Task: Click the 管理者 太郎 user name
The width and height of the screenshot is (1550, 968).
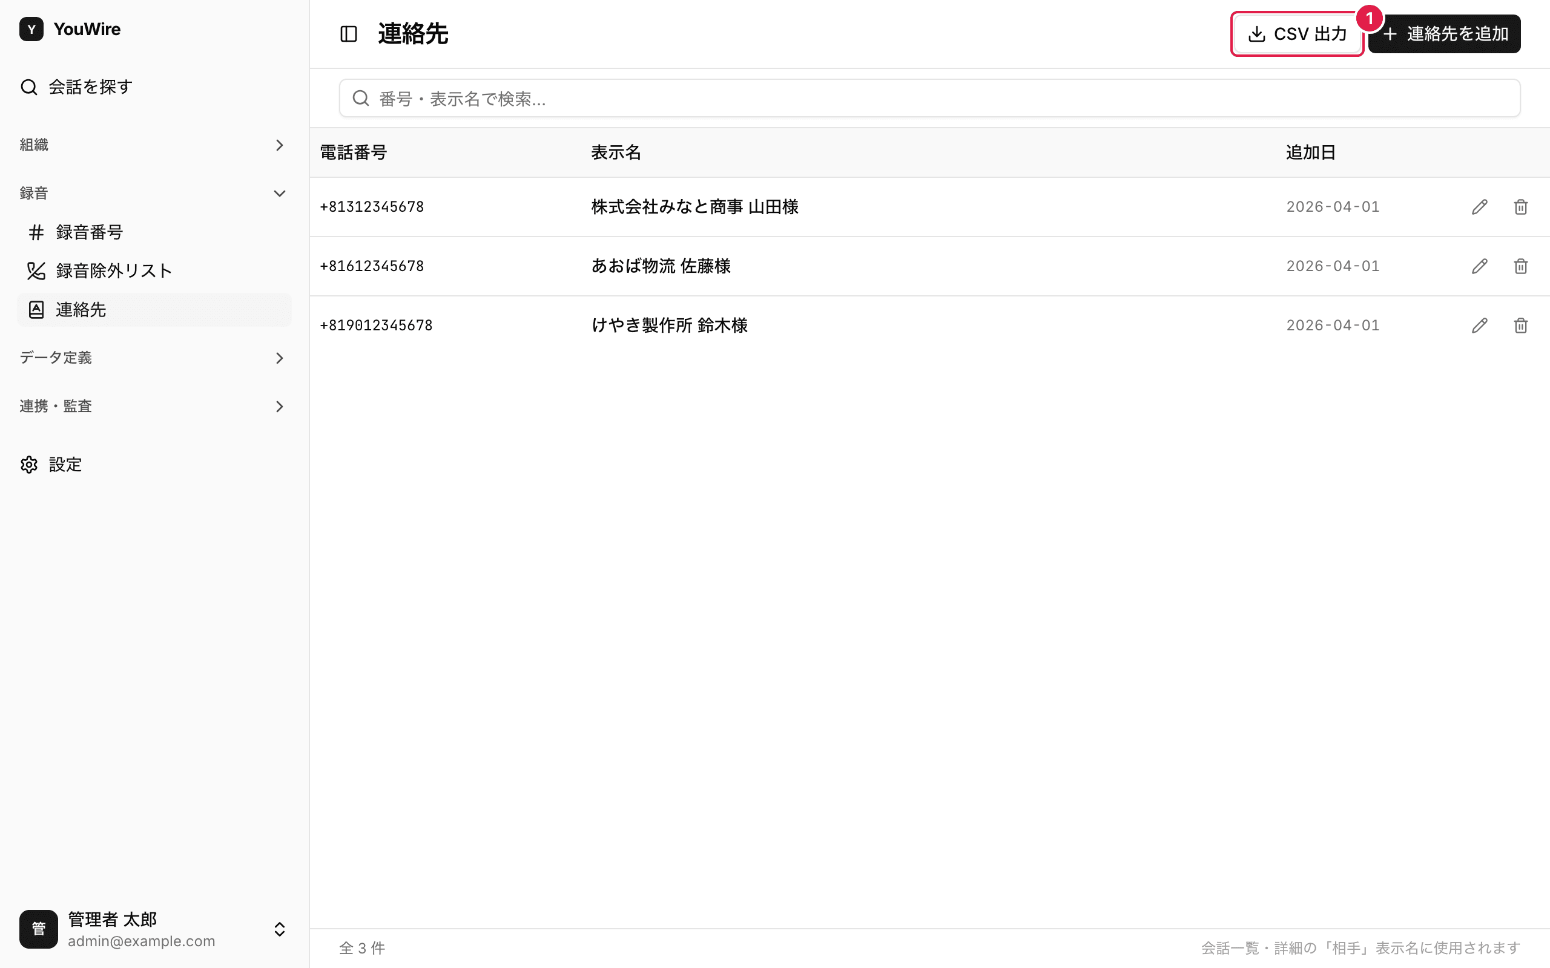Action: 113,920
